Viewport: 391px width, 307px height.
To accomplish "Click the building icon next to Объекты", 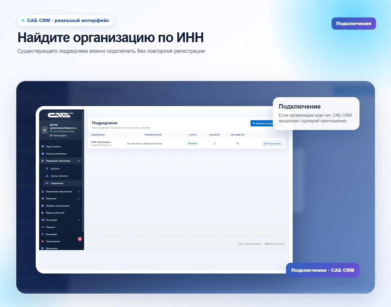I will pos(47,169).
